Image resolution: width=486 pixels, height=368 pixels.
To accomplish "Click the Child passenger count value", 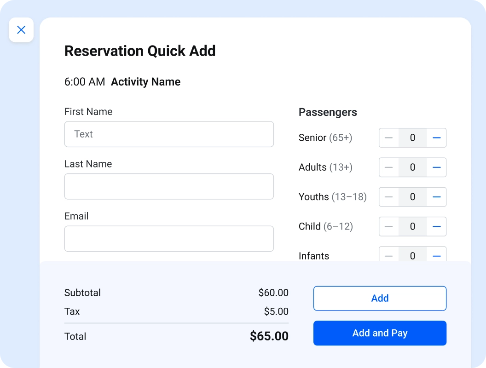I will (412, 226).
